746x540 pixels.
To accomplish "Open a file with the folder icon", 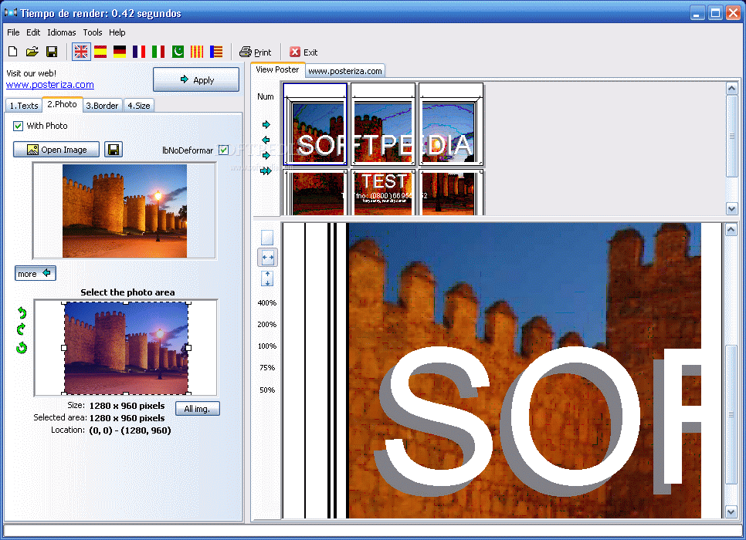I will coord(32,52).
